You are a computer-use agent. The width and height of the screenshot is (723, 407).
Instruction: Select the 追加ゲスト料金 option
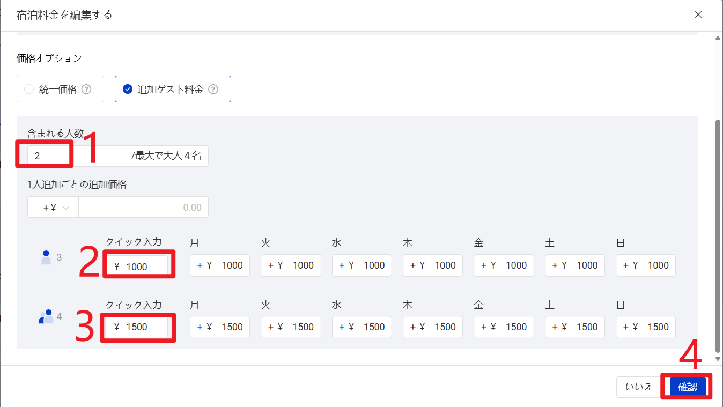click(x=128, y=90)
